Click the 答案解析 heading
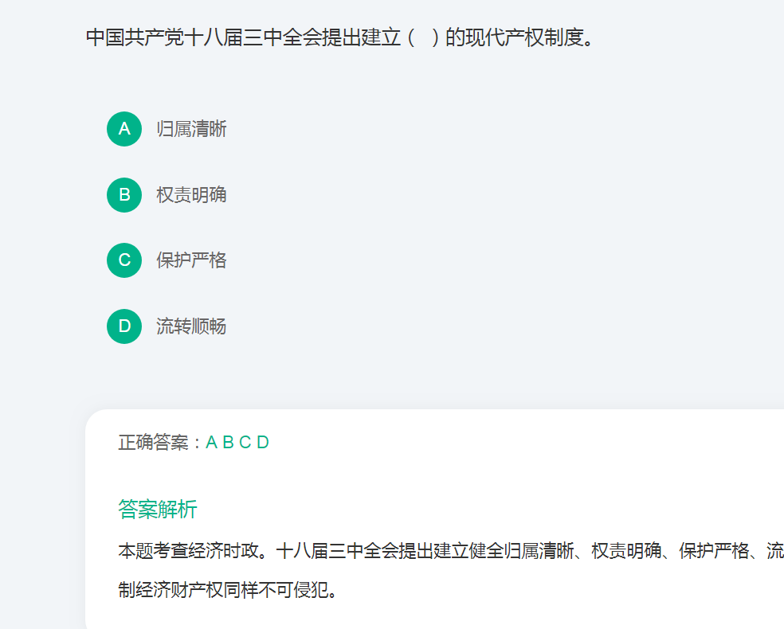This screenshot has height=629, width=784. pyautogui.click(x=158, y=509)
